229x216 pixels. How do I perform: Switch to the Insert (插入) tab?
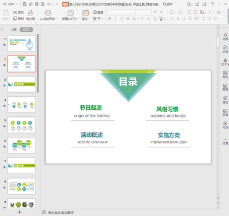[72, 4]
